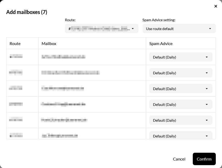Click the chevron on the Spam Advice setting dropdown
This screenshot has height=168, width=222.
pos(210,28)
